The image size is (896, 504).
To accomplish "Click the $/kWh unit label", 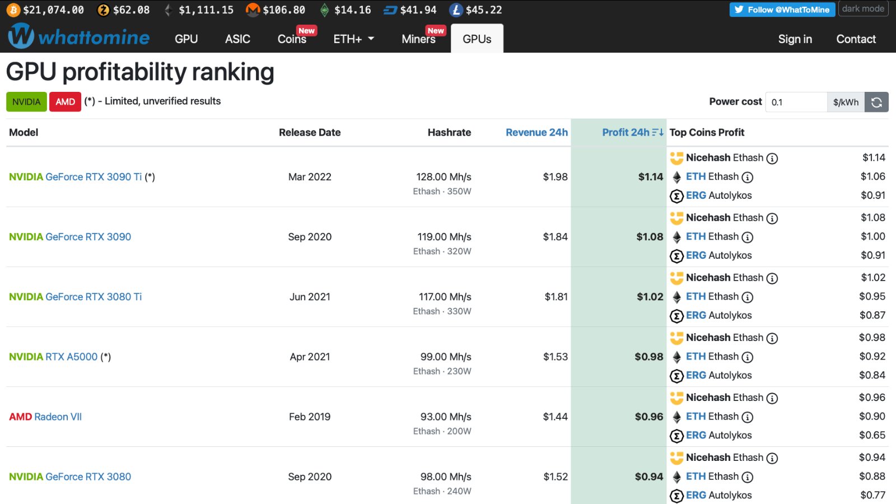I will pyautogui.click(x=846, y=102).
